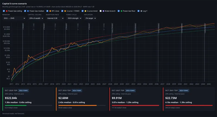Click the 2024 FOMO badge on Oct 2029 card
This screenshot has width=217, height=117.
(23, 91)
